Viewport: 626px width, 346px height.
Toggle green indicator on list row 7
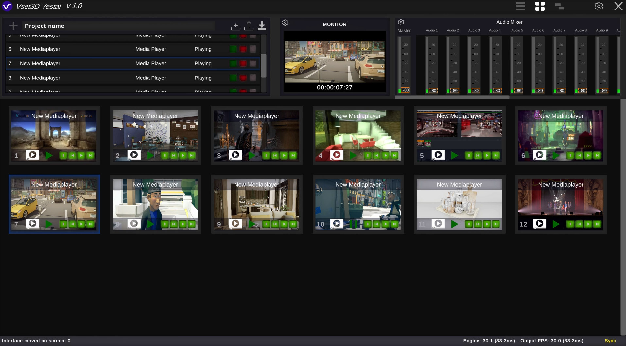pyautogui.click(x=233, y=63)
